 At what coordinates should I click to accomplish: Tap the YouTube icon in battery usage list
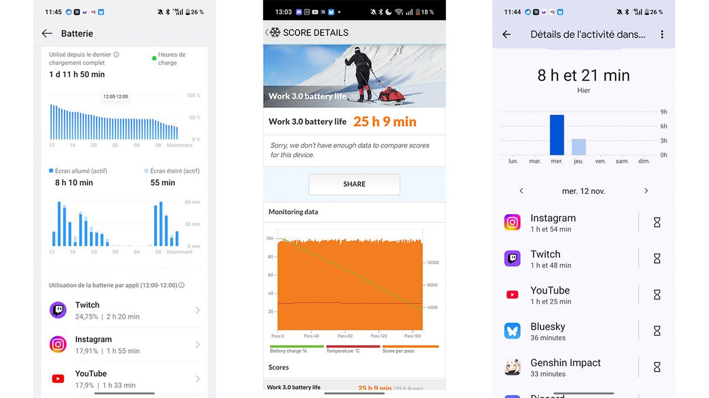click(58, 379)
